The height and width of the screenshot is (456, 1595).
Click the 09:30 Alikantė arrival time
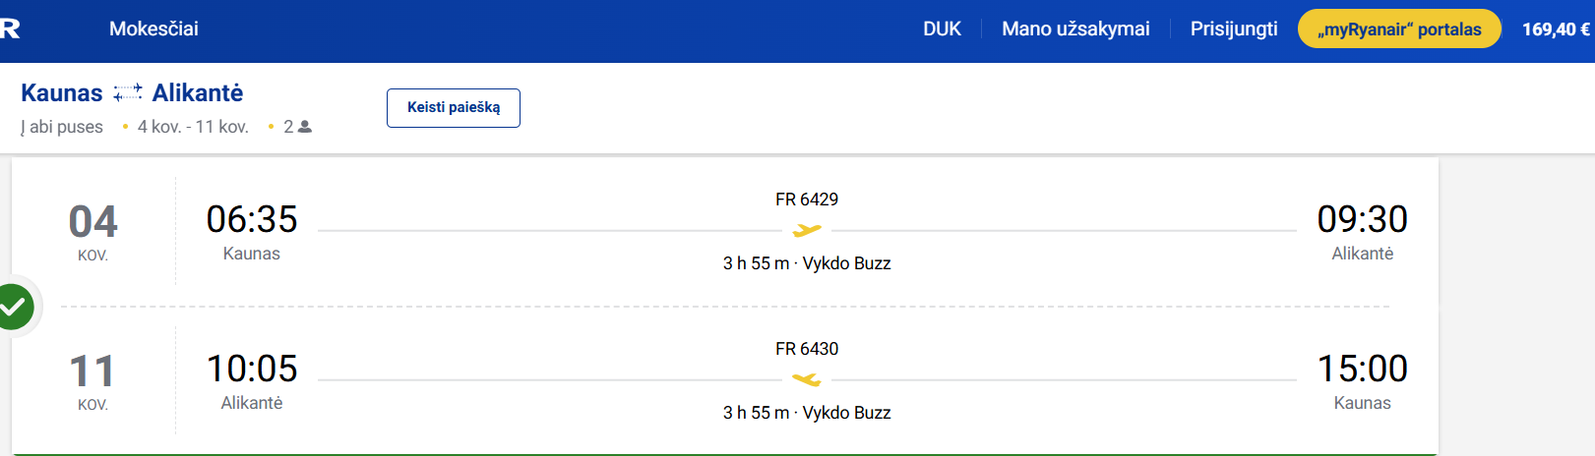[x=1362, y=220]
